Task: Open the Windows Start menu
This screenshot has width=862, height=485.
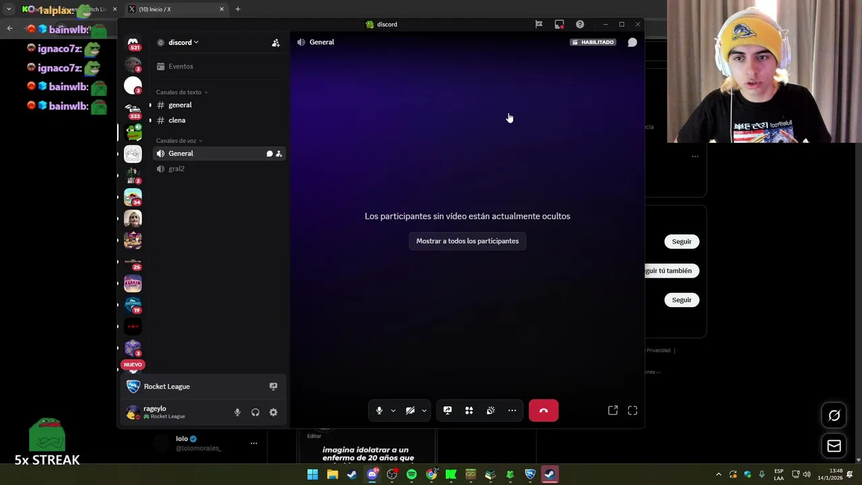Action: 312,474
